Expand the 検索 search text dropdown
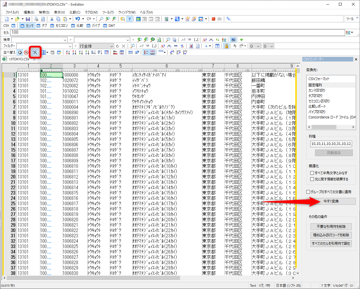This screenshot has height=289, width=360. [x=65, y=40]
